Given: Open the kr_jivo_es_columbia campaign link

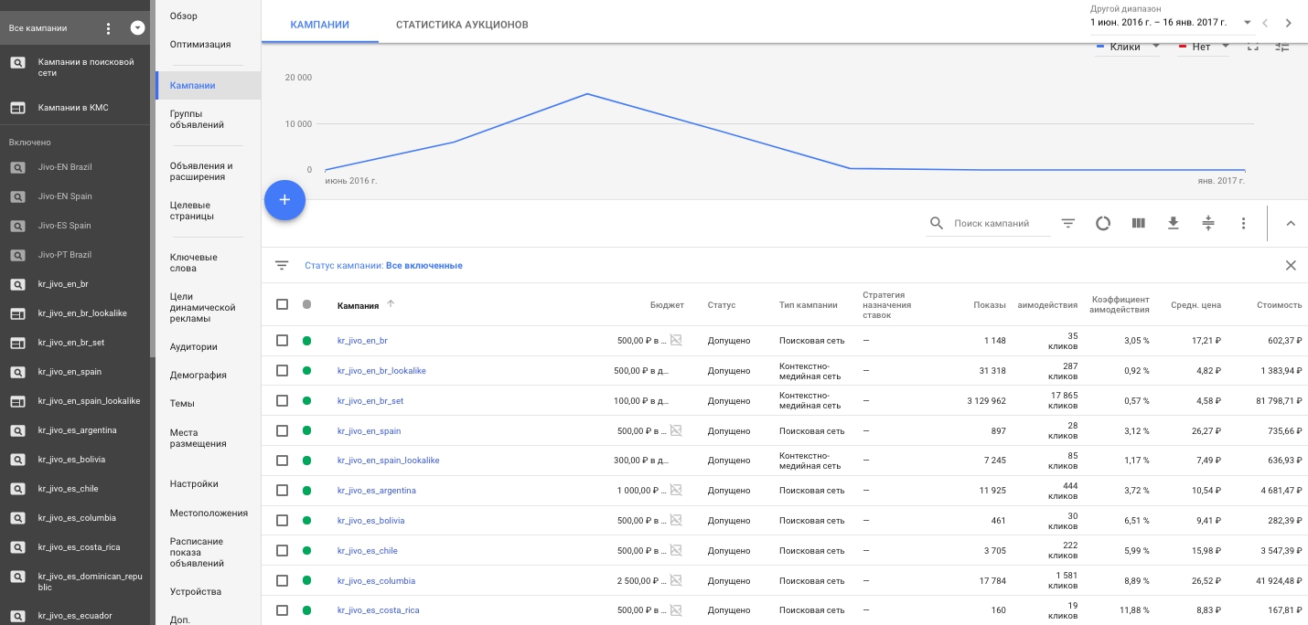Looking at the screenshot, I should click(x=376, y=581).
